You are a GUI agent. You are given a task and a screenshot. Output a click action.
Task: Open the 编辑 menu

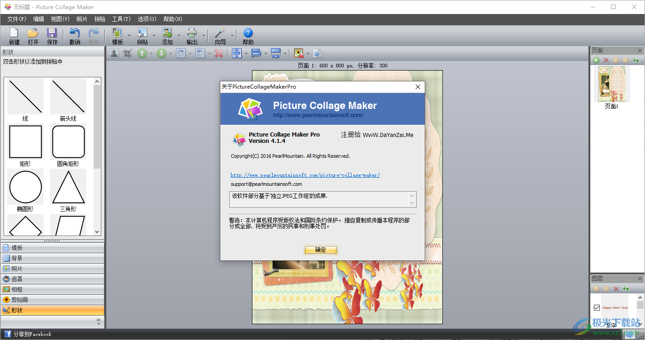[38, 19]
